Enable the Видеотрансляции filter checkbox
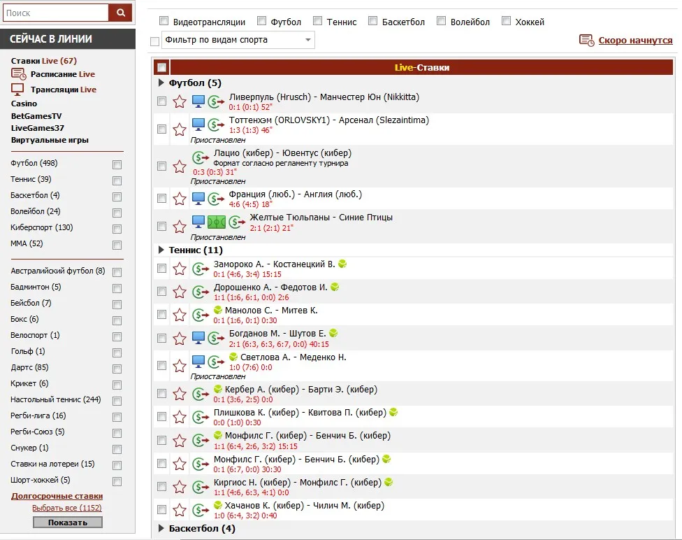 pyautogui.click(x=164, y=20)
